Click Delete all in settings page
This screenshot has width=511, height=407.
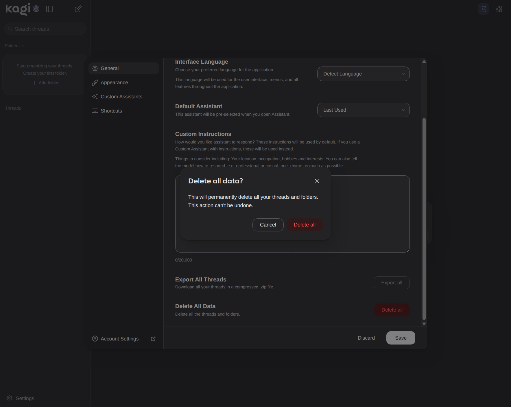[392, 310]
